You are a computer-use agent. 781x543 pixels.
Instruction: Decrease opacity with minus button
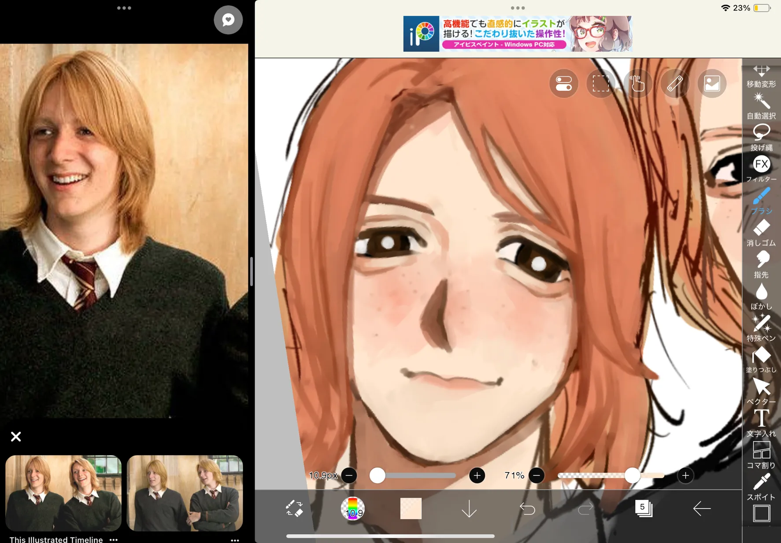537,476
